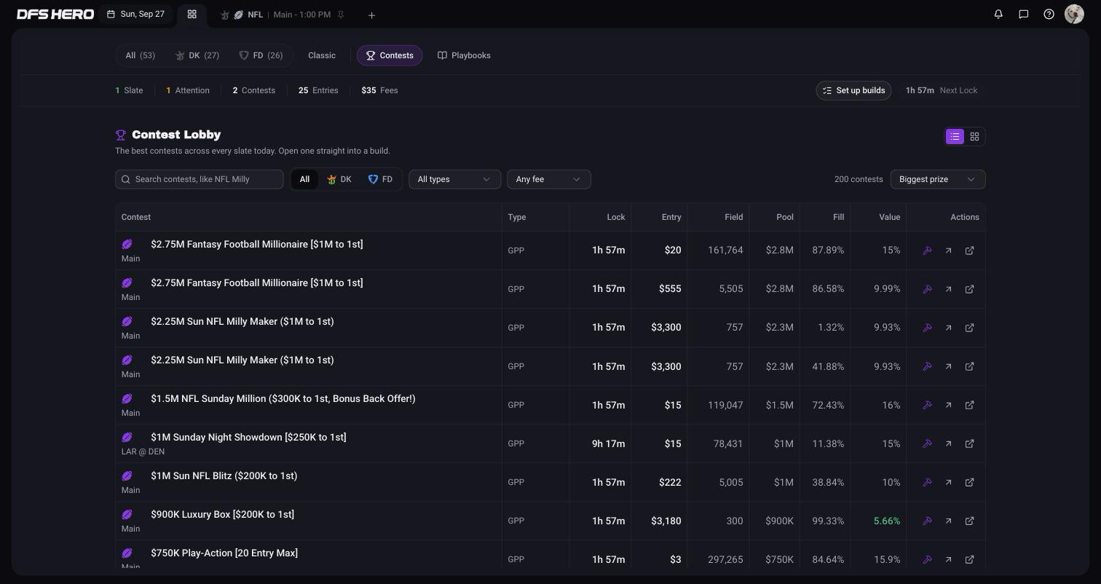
Task: Filter lobby to FD contests
Action: coord(380,179)
